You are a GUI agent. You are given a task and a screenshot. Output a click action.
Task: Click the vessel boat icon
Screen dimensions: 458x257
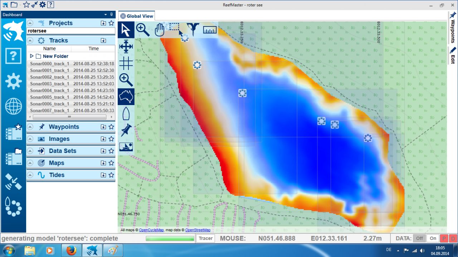tap(126, 114)
